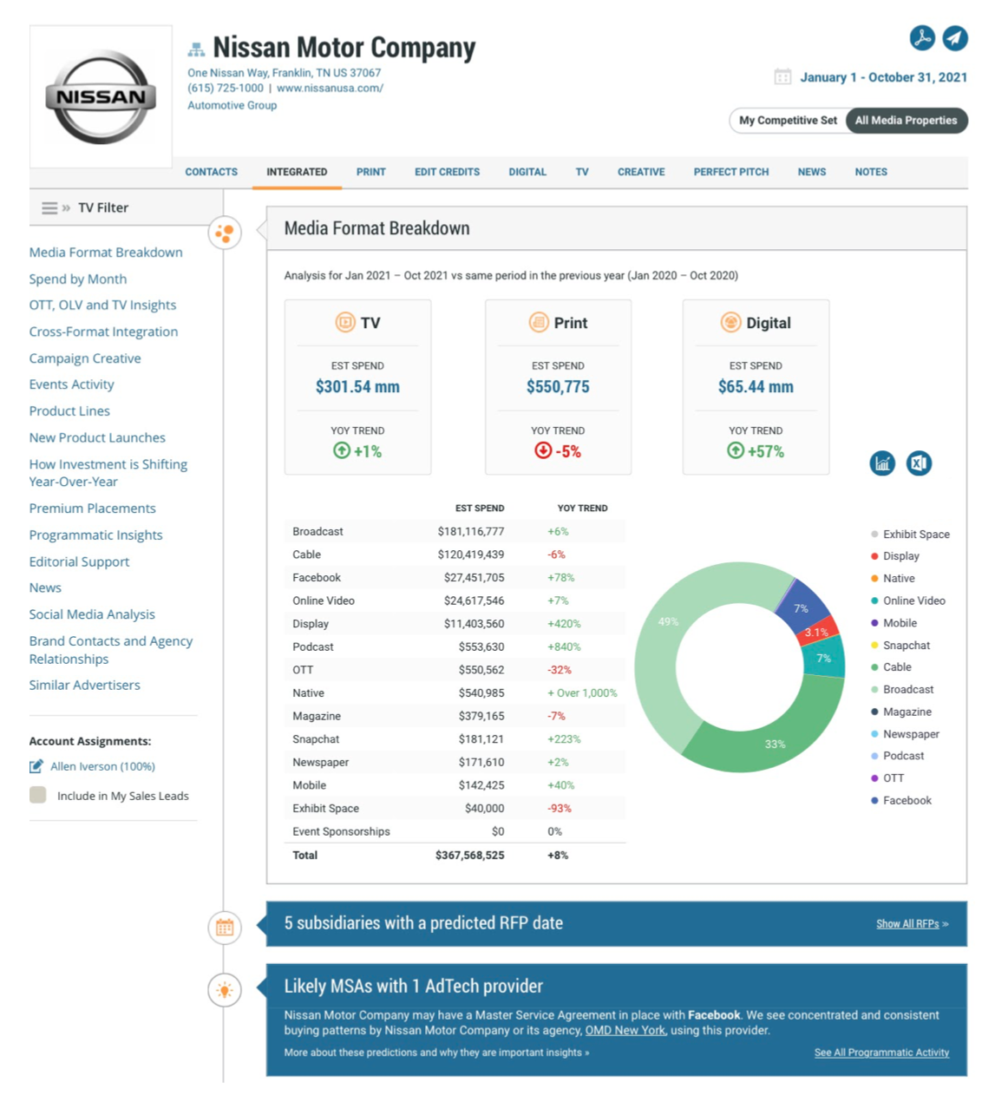995x1109 pixels.
Task: Switch to My Competitive Set
Action: point(788,121)
